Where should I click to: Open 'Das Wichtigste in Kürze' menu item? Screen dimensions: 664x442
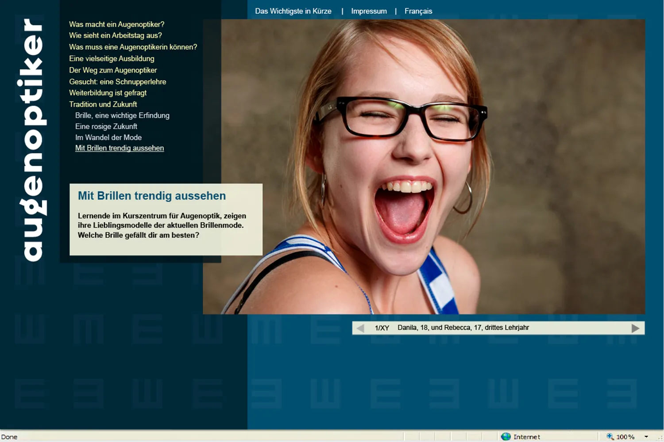pos(293,11)
